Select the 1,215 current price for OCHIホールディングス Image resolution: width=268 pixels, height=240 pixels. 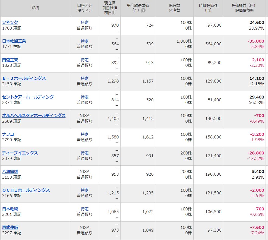coord(113,193)
